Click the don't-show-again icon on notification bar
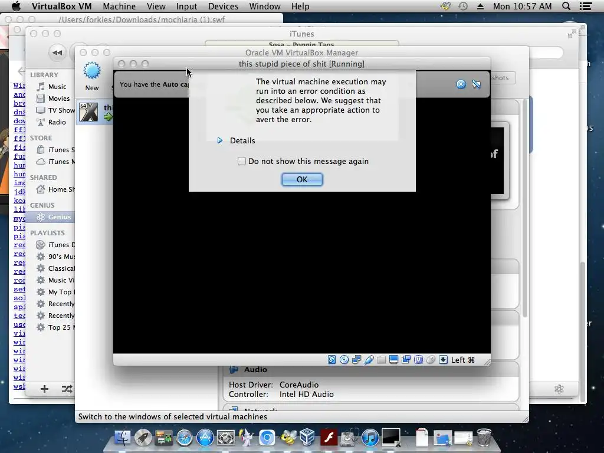 pyautogui.click(x=476, y=84)
